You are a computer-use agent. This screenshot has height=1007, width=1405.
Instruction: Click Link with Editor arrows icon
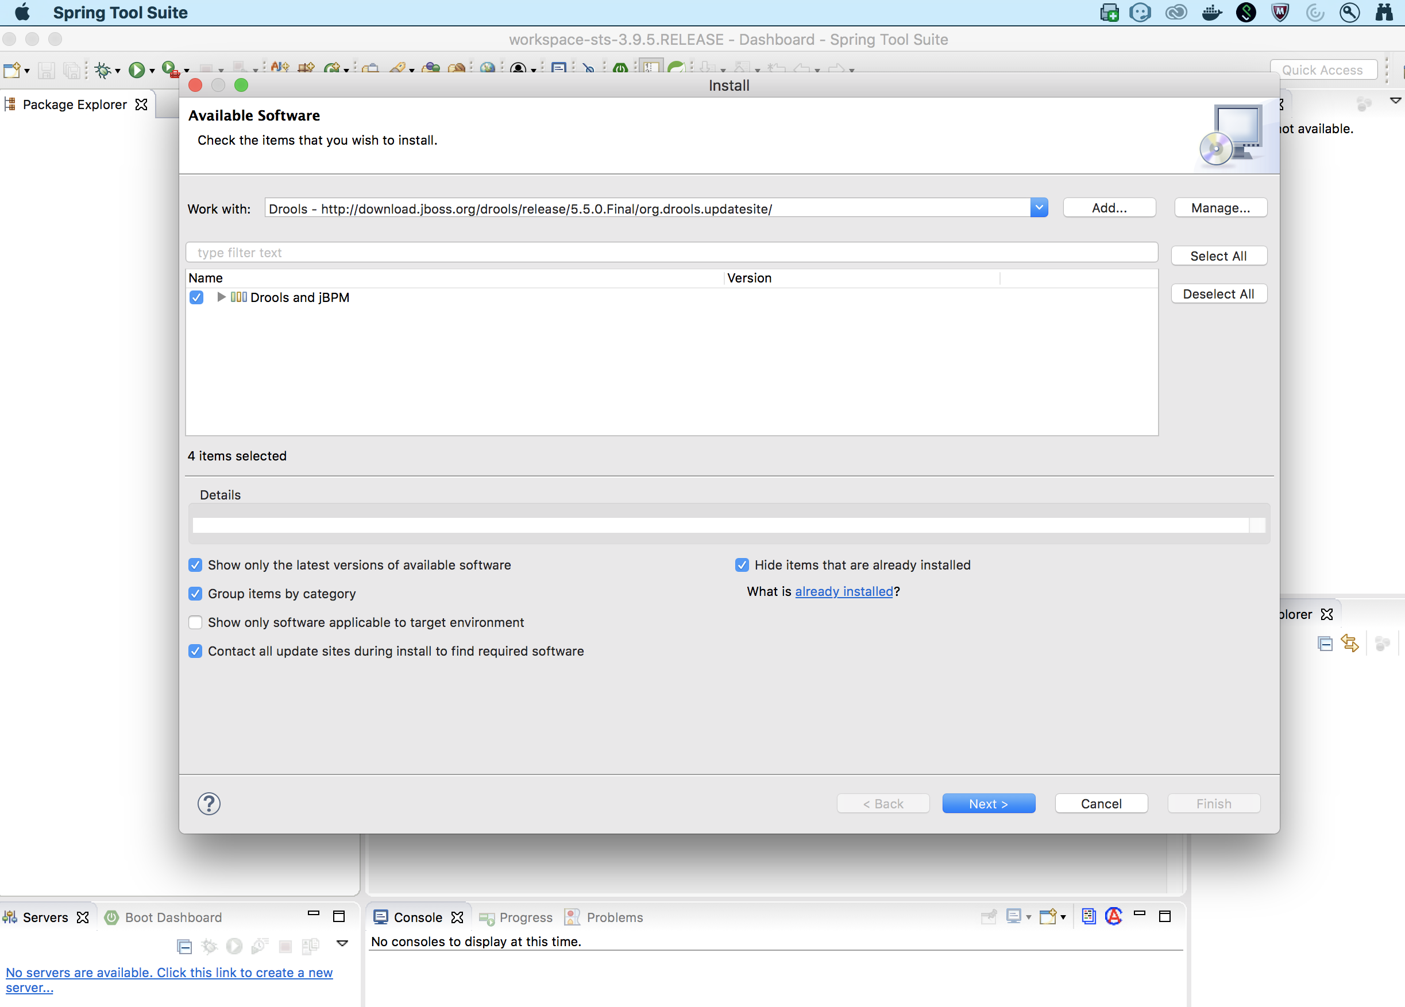pos(1350,644)
